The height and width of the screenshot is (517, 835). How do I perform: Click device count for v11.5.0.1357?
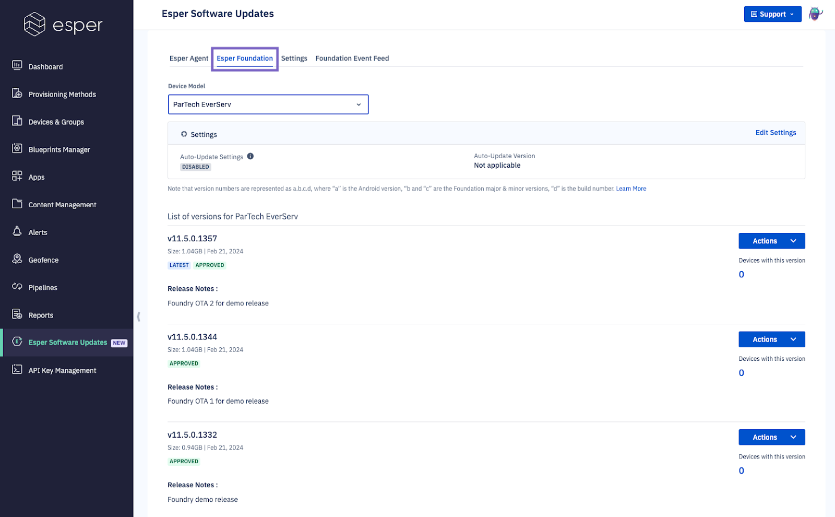point(741,274)
